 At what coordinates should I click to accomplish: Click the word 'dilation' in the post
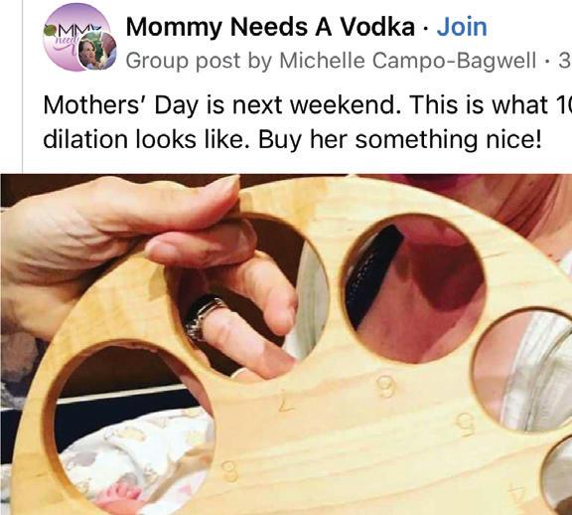[85, 140]
